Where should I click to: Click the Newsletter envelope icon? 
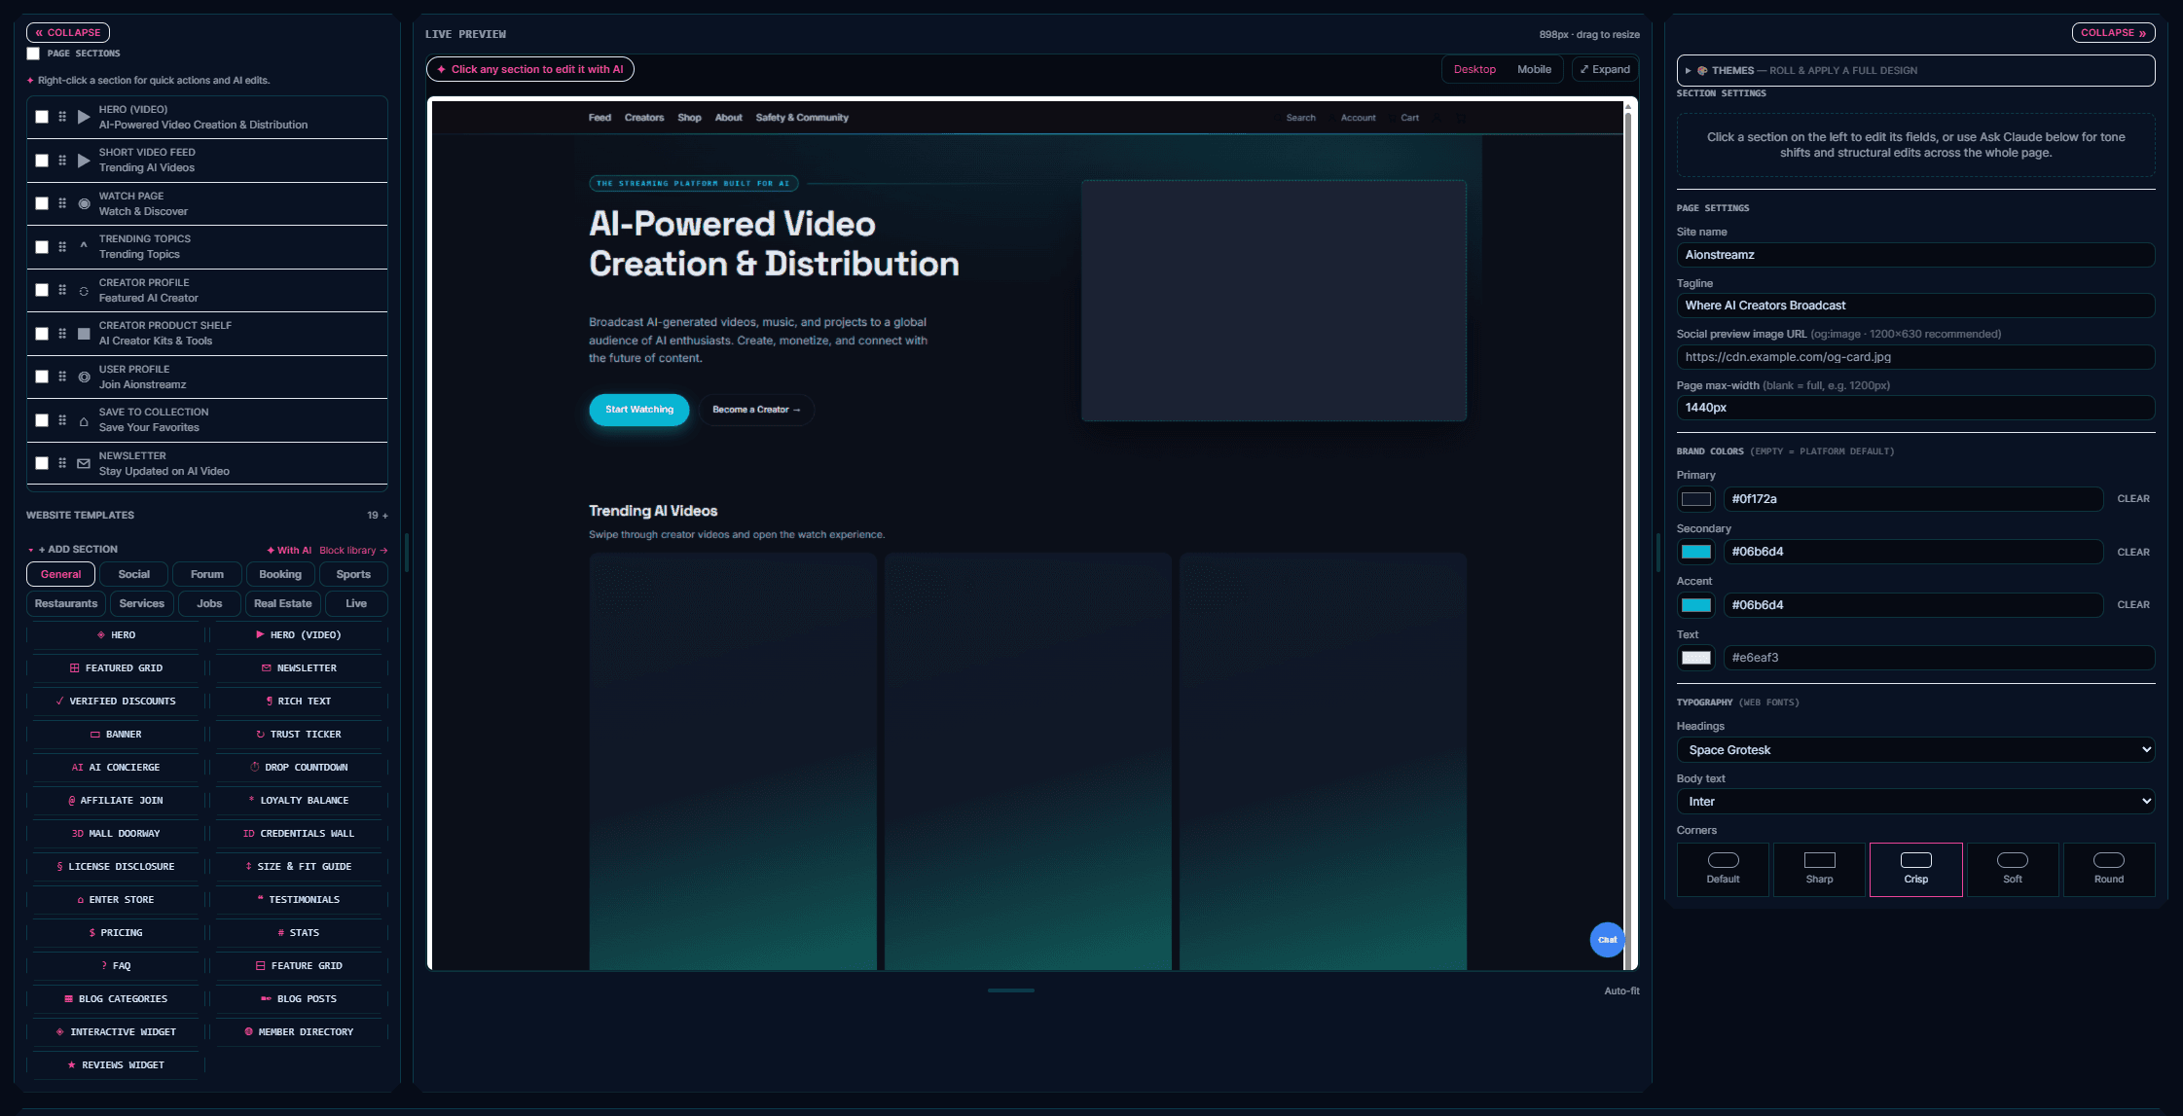click(84, 463)
